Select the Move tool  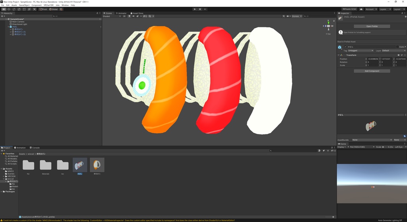(x=9, y=9)
